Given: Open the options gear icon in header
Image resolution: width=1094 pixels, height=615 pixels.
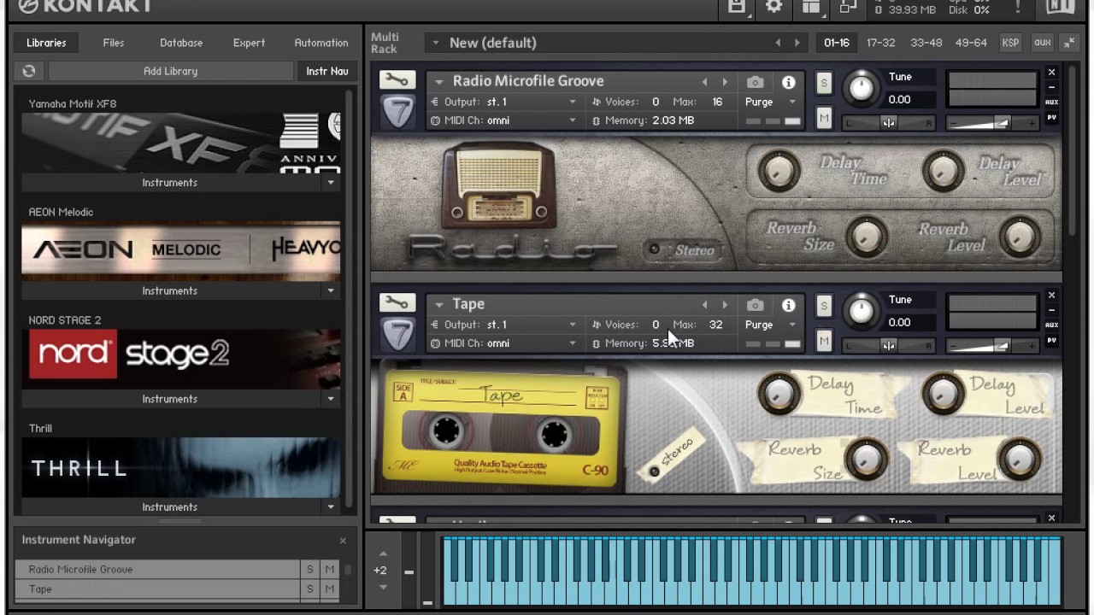Looking at the screenshot, I should pyautogui.click(x=774, y=7).
